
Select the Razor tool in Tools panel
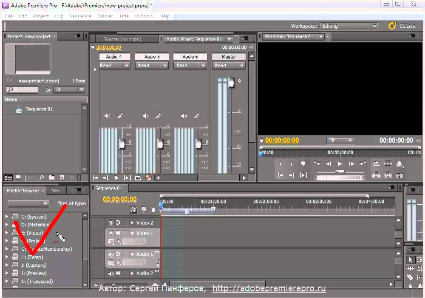[411, 277]
